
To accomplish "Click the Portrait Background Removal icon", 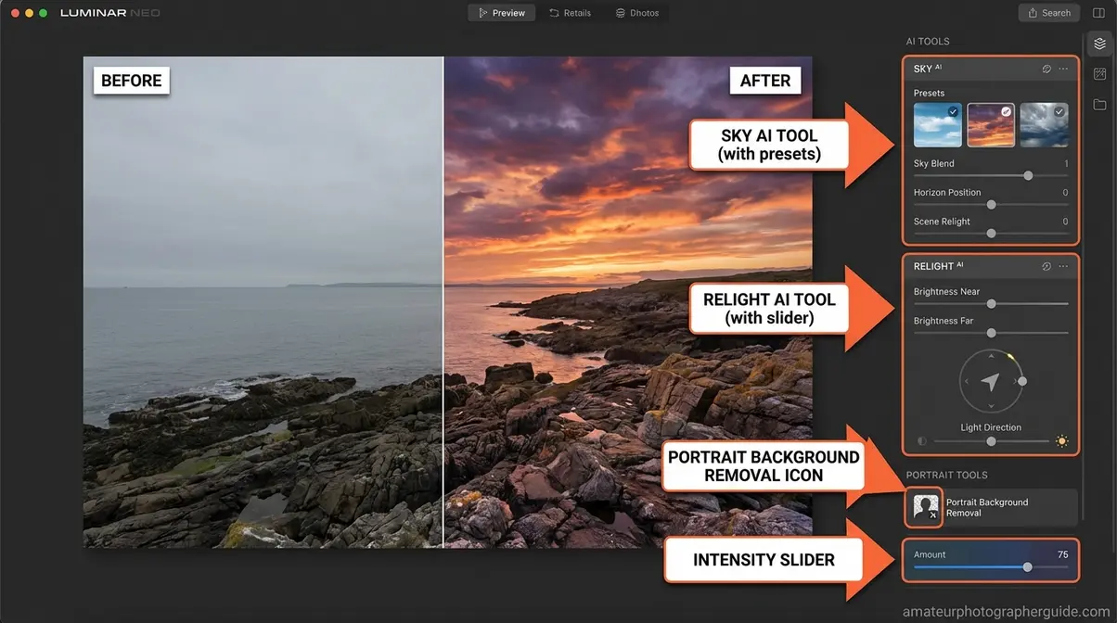I will click(923, 507).
